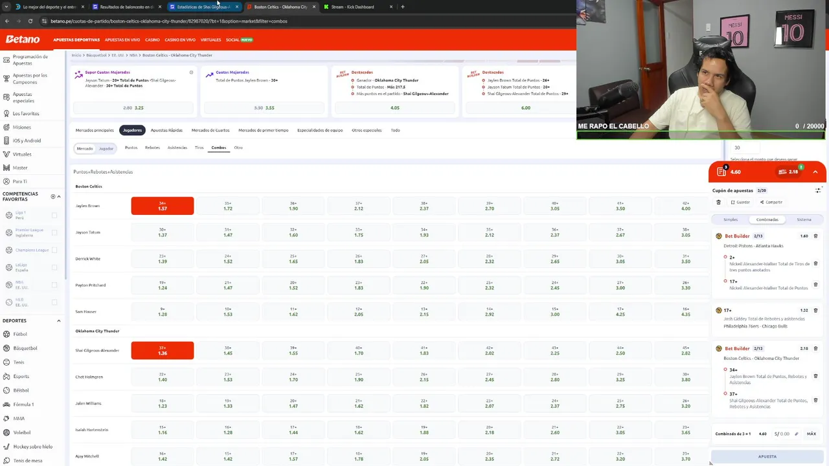Go to Básquetbol breadcrumb link

(x=97, y=55)
